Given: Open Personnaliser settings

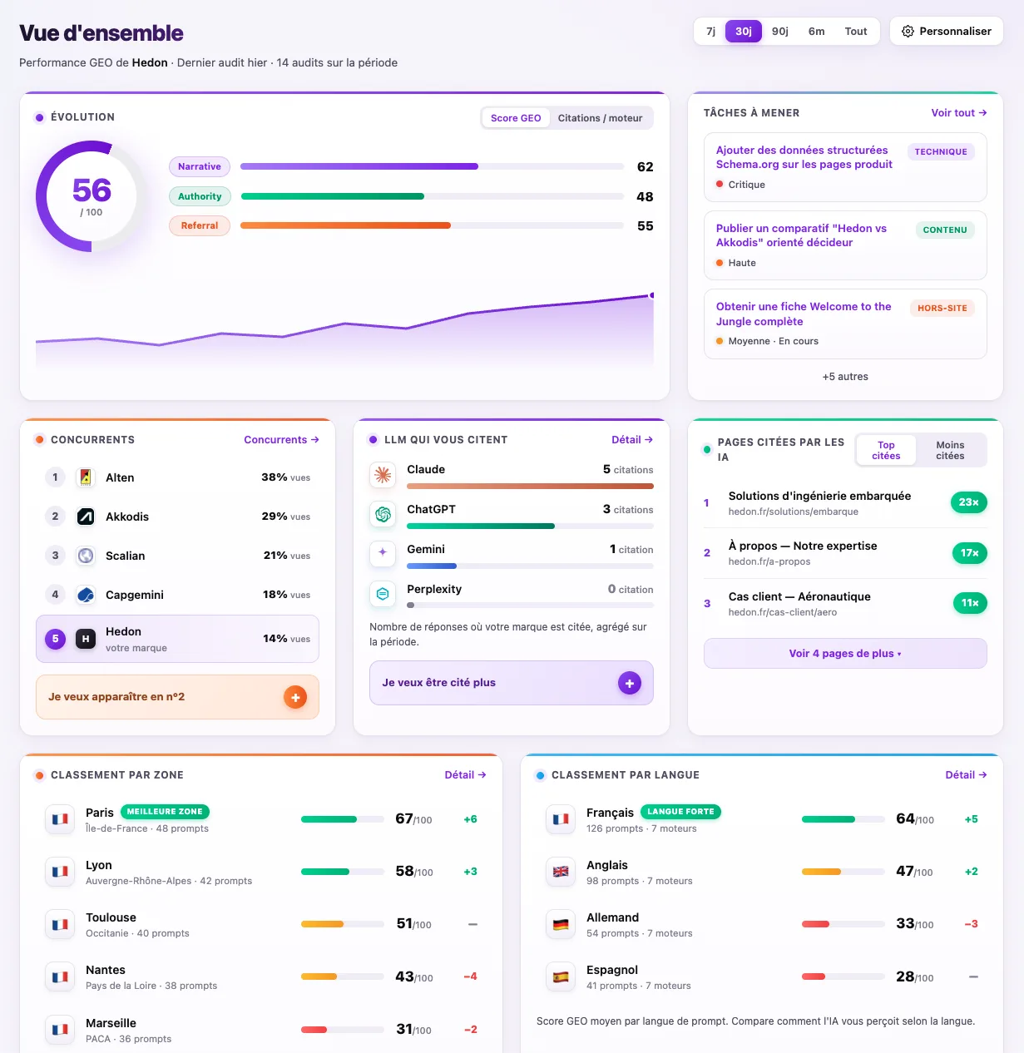Looking at the screenshot, I should pos(947,32).
